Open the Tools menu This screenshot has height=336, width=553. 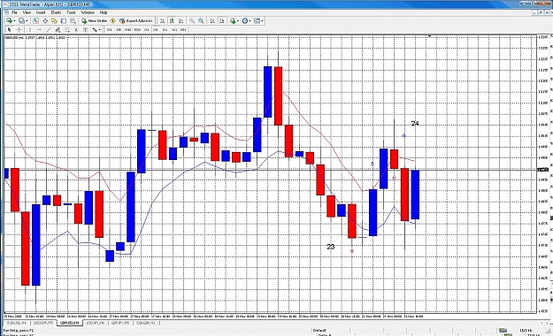(71, 12)
